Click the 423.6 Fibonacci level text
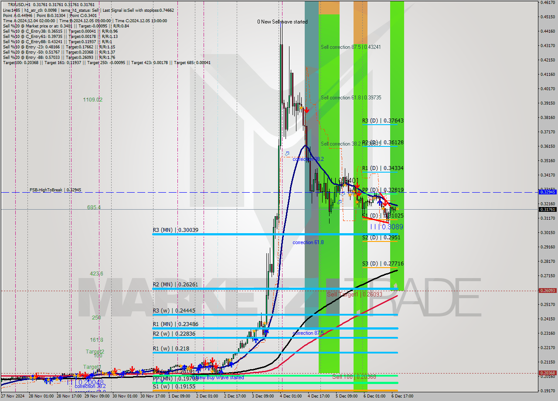Image resolution: width=558 pixels, height=401 pixels. coord(96,274)
